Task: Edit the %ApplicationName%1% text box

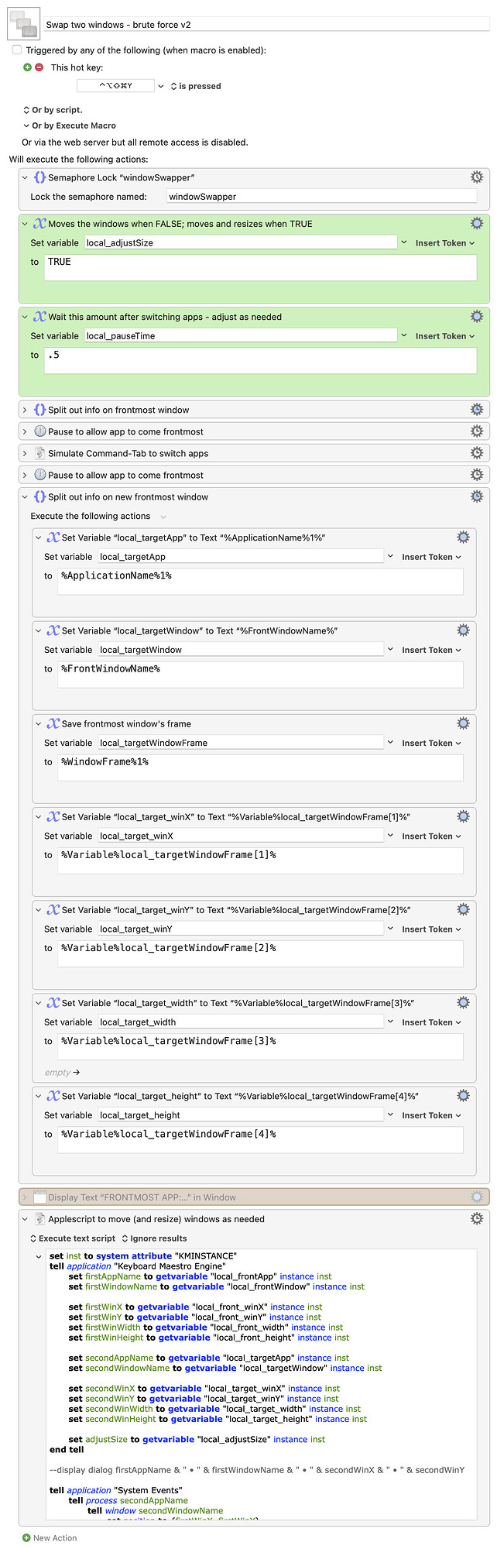Action: tap(261, 582)
